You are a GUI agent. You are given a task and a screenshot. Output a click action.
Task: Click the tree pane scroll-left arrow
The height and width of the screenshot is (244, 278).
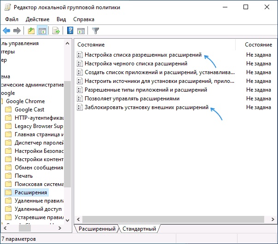(5, 228)
